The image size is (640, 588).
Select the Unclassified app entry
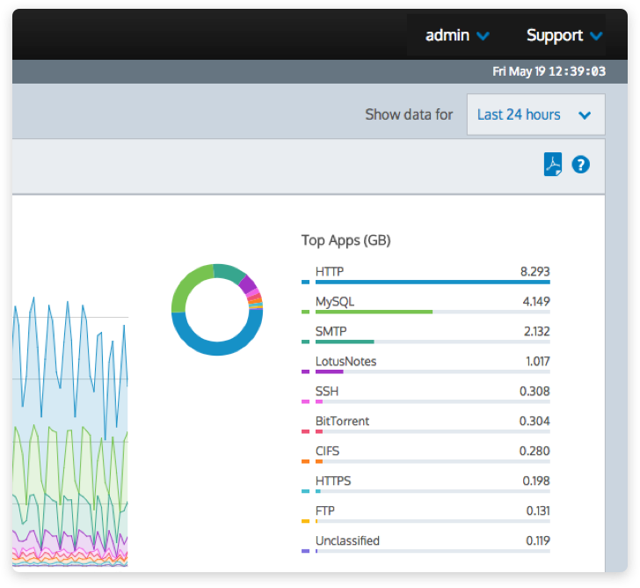[347, 540]
